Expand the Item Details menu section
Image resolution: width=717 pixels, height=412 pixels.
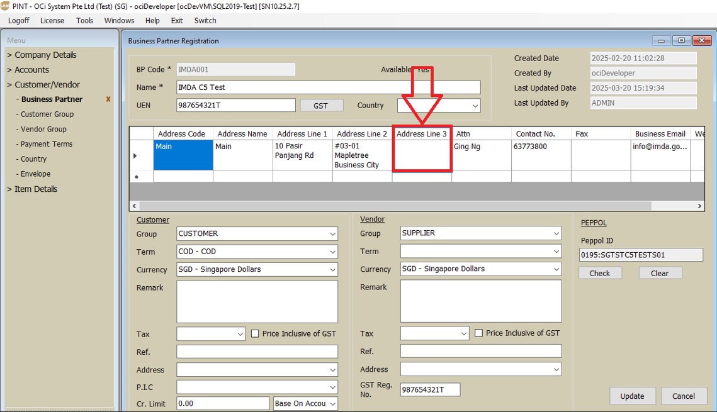(35, 189)
